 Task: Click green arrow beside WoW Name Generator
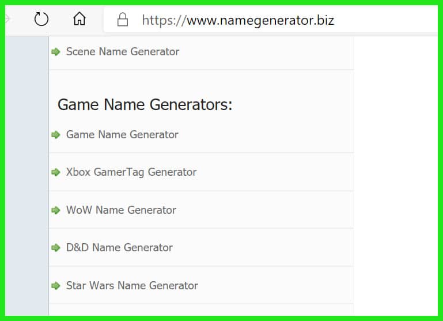pyautogui.click(x=56, y=210)
